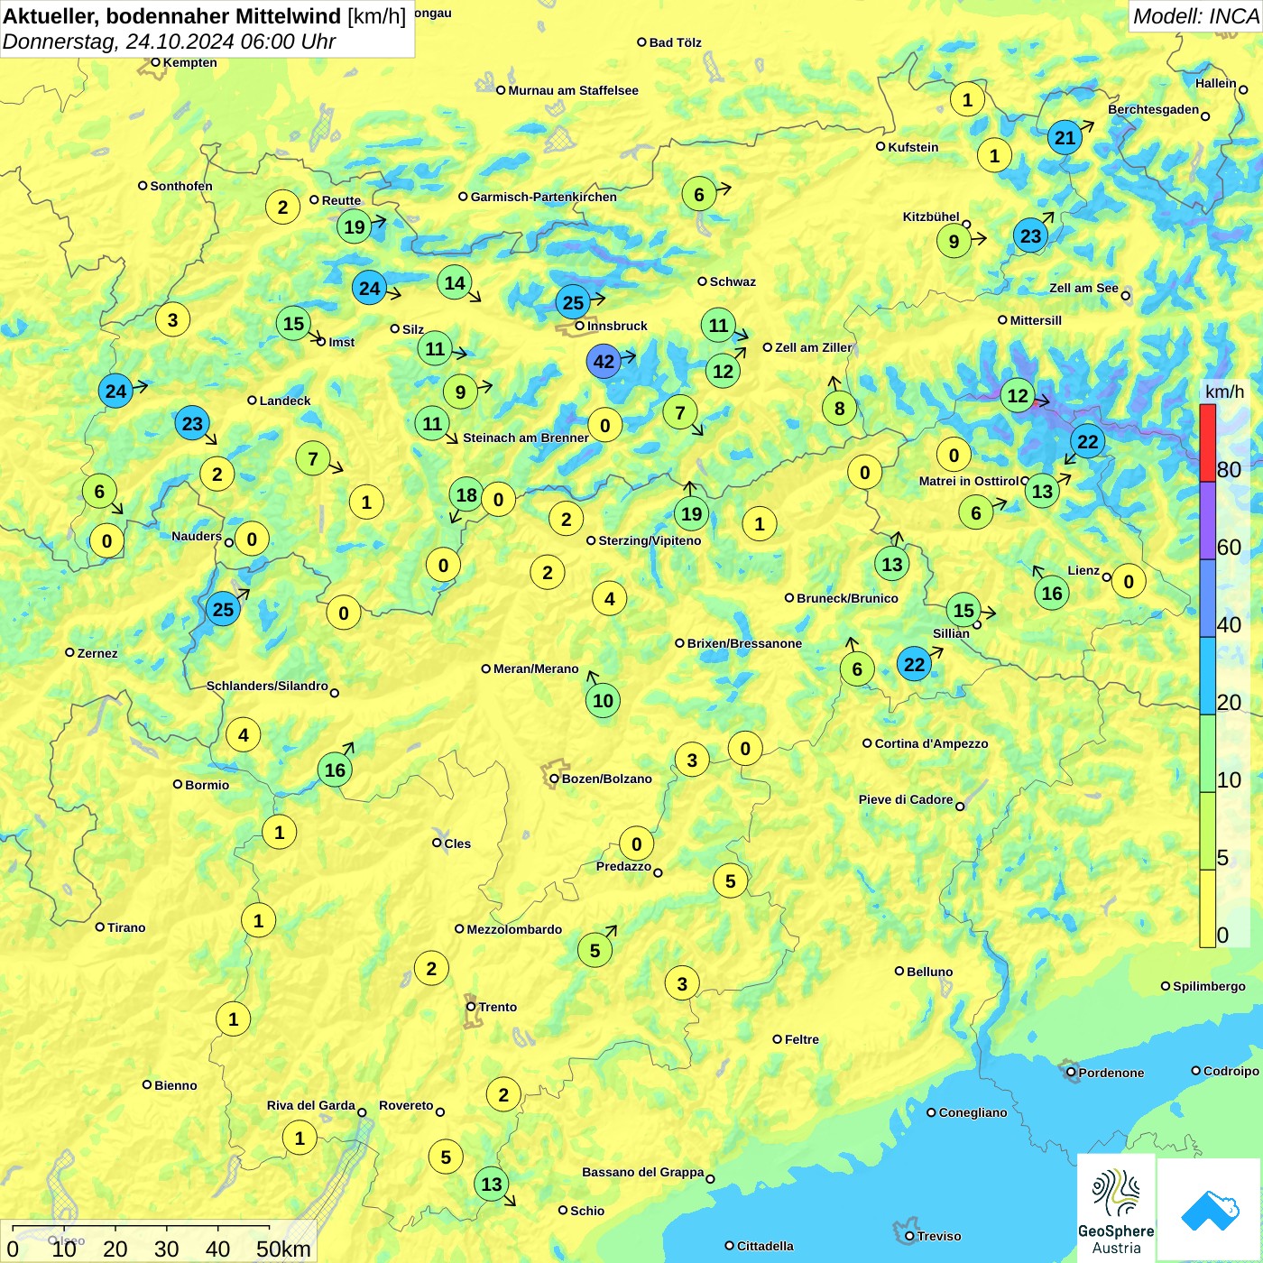Select the 42 km/h wind marker near Innsbruck
1263x1263 pixels.
(604, 362)
